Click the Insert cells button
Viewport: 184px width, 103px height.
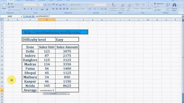point(137,6)
